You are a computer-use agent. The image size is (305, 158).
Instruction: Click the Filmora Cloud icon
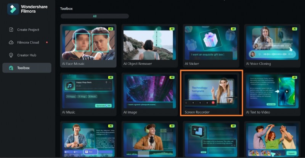[11, 42]
